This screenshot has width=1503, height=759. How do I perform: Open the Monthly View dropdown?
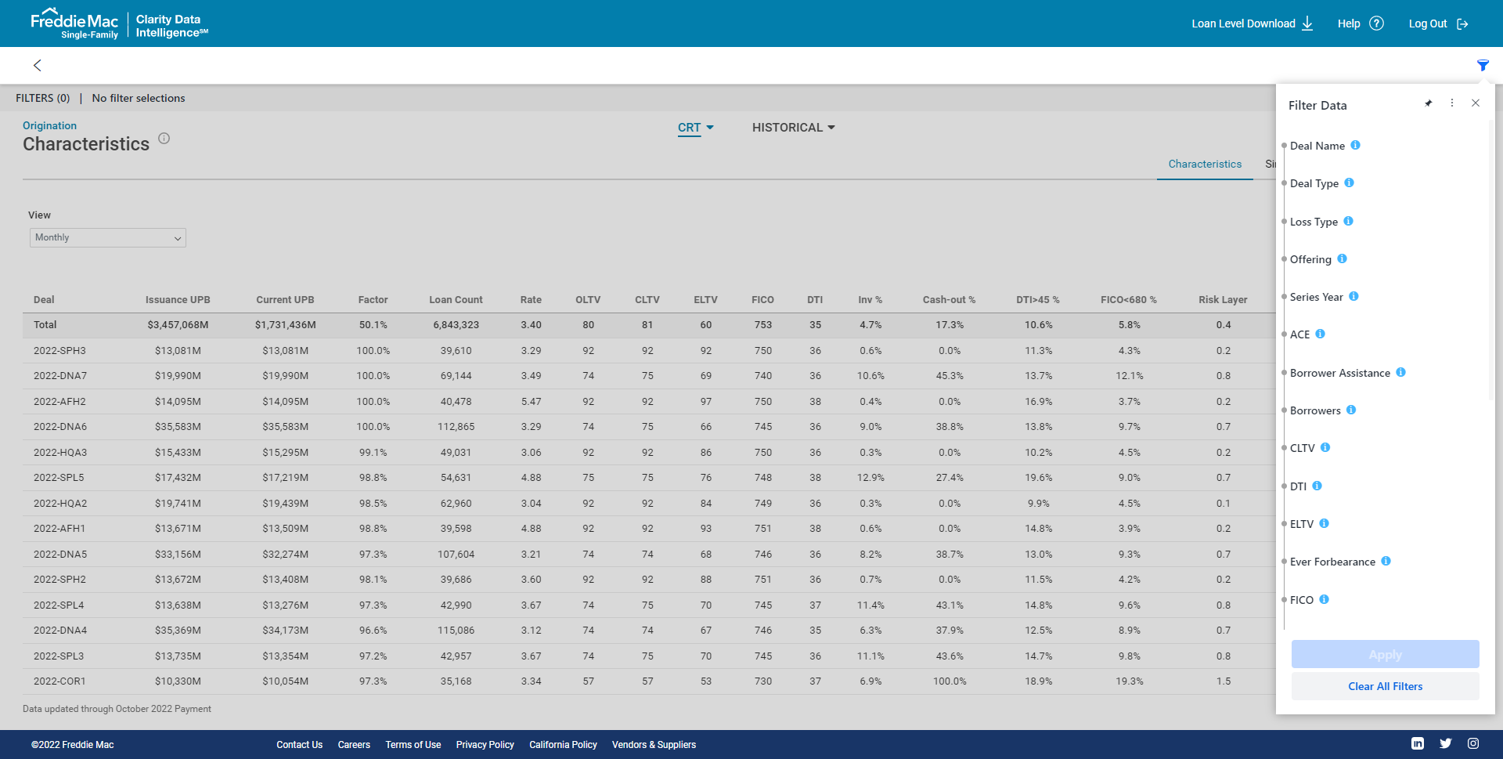pyautogui.click(x=108, y=238)
